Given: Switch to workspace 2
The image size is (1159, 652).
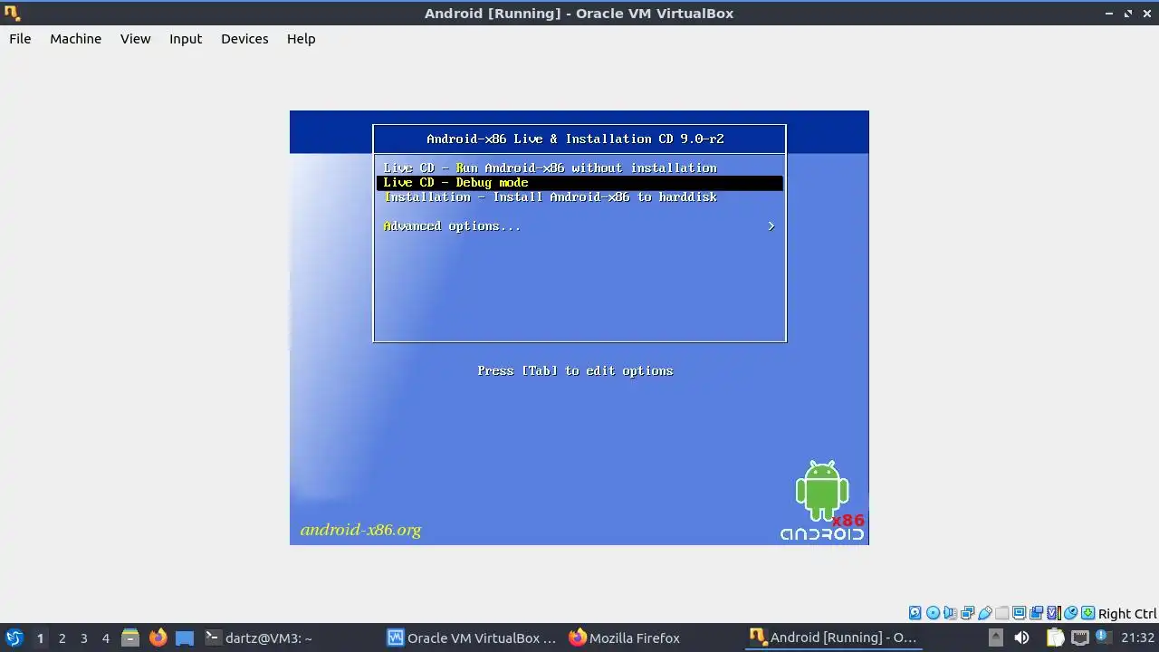Looking at the screenshot, I should pos(62,638).
